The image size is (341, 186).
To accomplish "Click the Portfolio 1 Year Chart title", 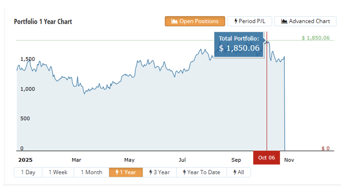I will click(x=43, y=22).
